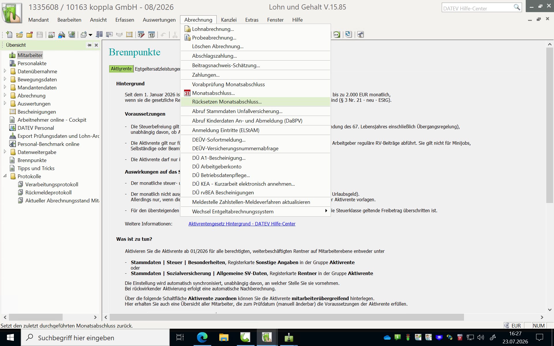Click the plain calendar 17 icon
Image resolution: width=554 pixels, height=346 pixels.
[x=151, y=35]
